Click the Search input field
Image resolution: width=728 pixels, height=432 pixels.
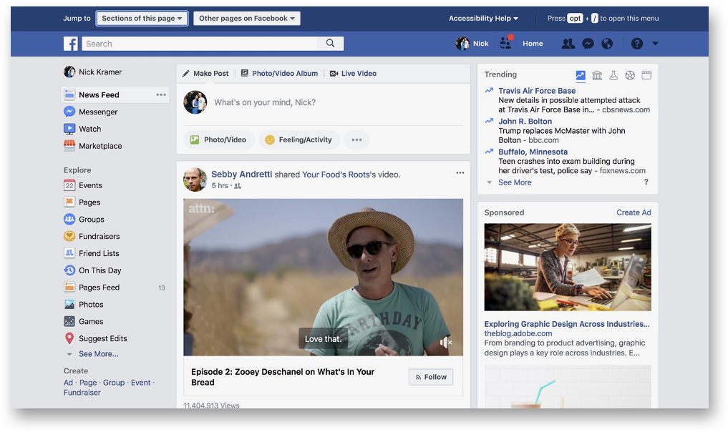pos(200,44)
